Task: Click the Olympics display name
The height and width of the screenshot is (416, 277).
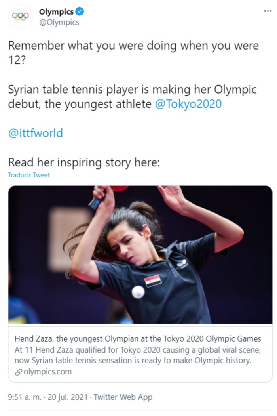Action: point(56,11)
